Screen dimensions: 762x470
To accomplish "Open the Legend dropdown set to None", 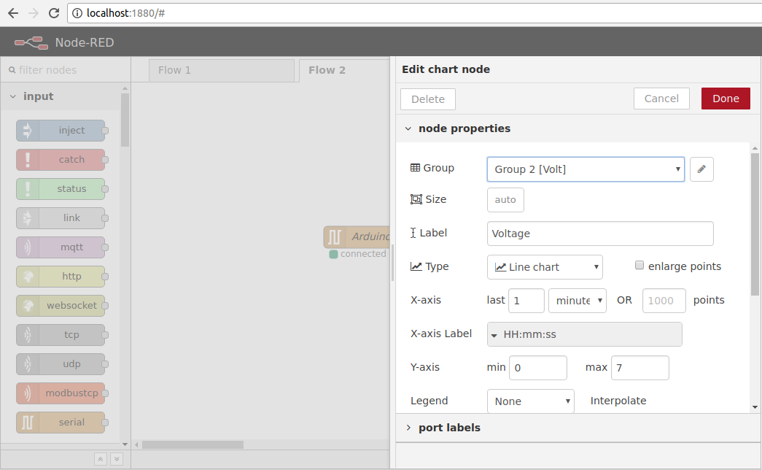I will [x=531, y=401].
